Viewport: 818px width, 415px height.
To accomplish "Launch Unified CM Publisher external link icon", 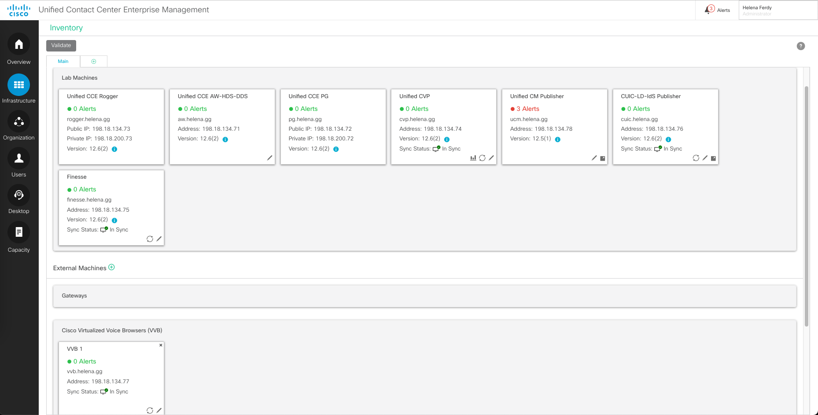I will click(603, 158).
